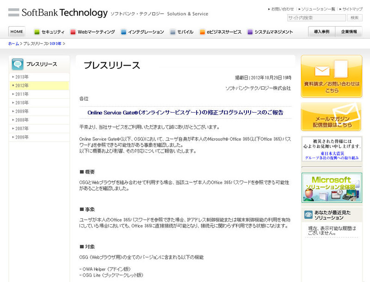The image size is (370, 282).
Task: Open the 資料請求/お問い合わせ banner
Action: pyautogui.click(x=331, y=77)
